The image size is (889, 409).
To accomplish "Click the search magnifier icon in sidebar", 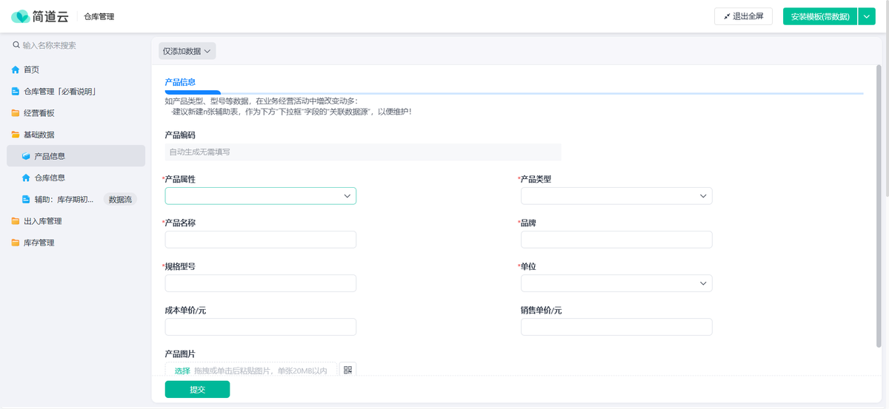I will click(16, 45).
